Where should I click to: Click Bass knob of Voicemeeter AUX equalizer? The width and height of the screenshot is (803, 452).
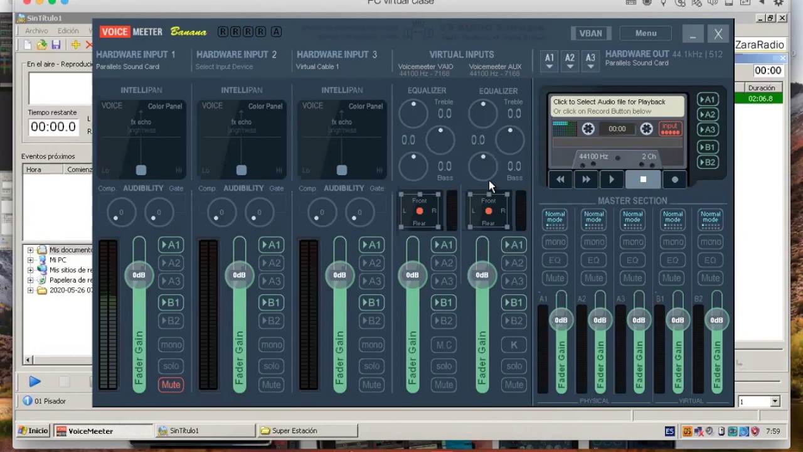point(482,166)
